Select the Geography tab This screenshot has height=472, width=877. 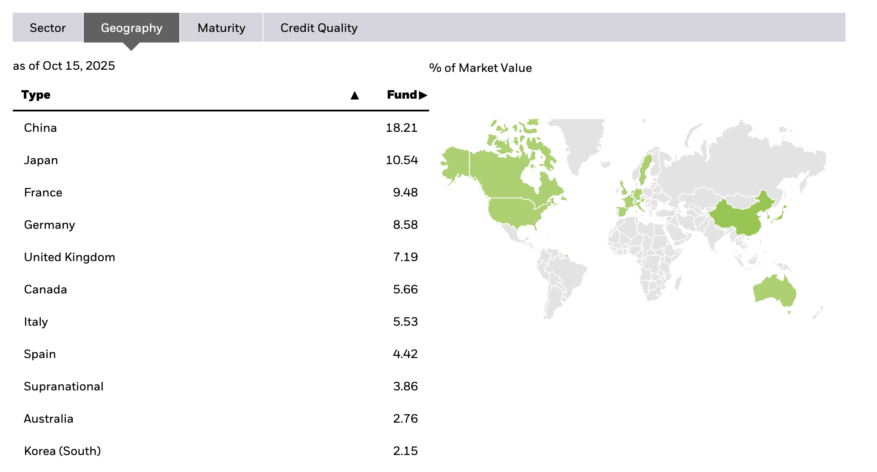tap(131, 28)
